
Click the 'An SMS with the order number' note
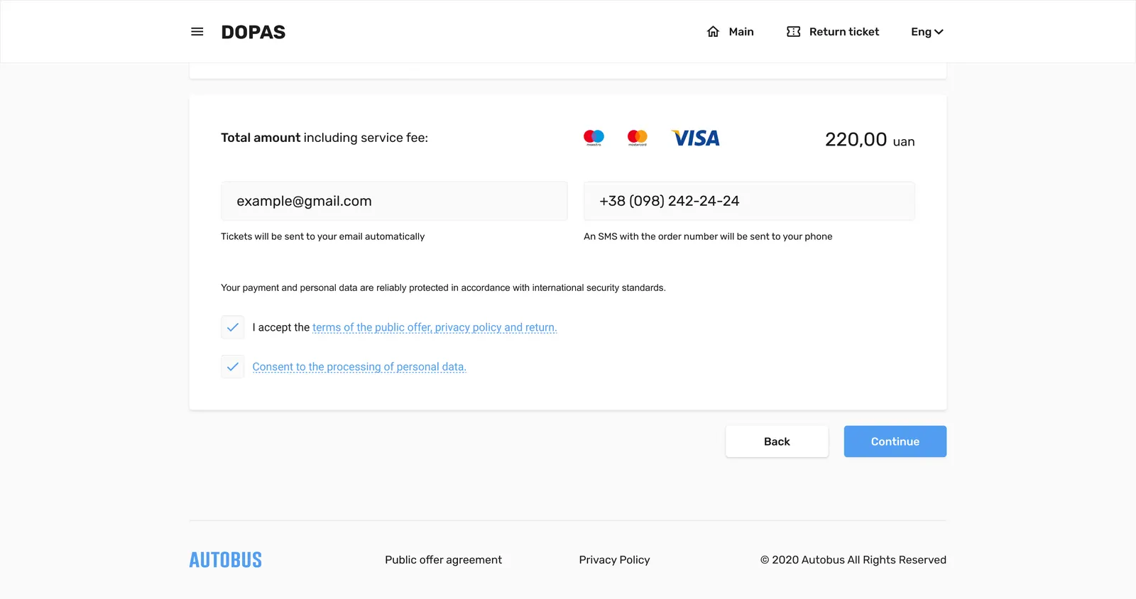point(708,236)
